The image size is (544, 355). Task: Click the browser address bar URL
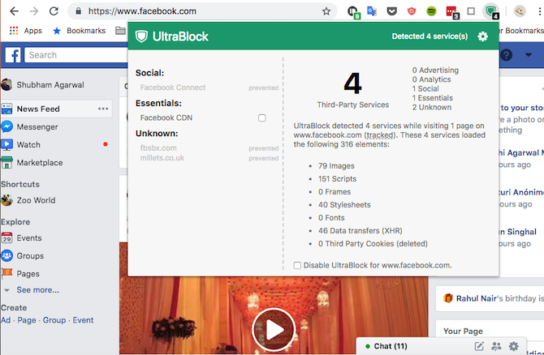click(x=142, y=11)
